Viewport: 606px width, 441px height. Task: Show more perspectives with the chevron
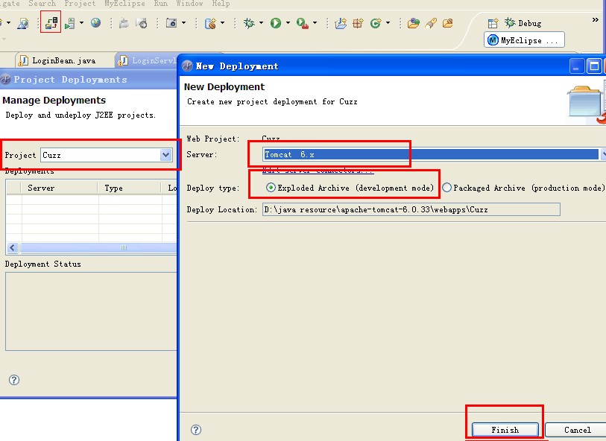click(595, 19)
